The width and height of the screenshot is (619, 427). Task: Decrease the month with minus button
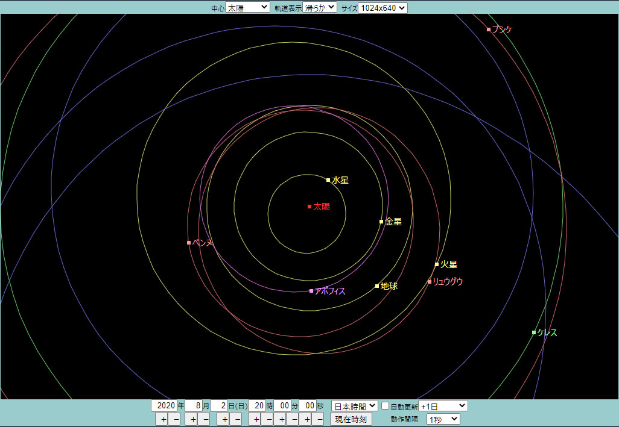205,419
